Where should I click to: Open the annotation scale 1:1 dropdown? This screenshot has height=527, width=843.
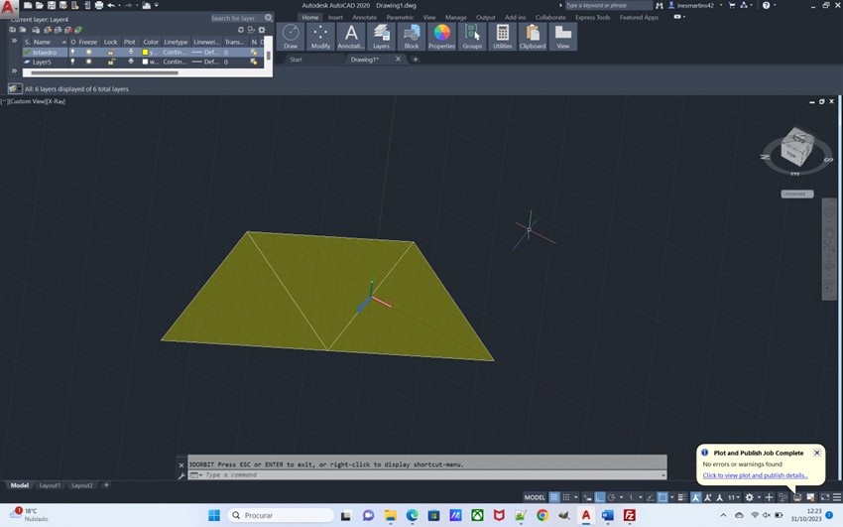coord(734,497)
